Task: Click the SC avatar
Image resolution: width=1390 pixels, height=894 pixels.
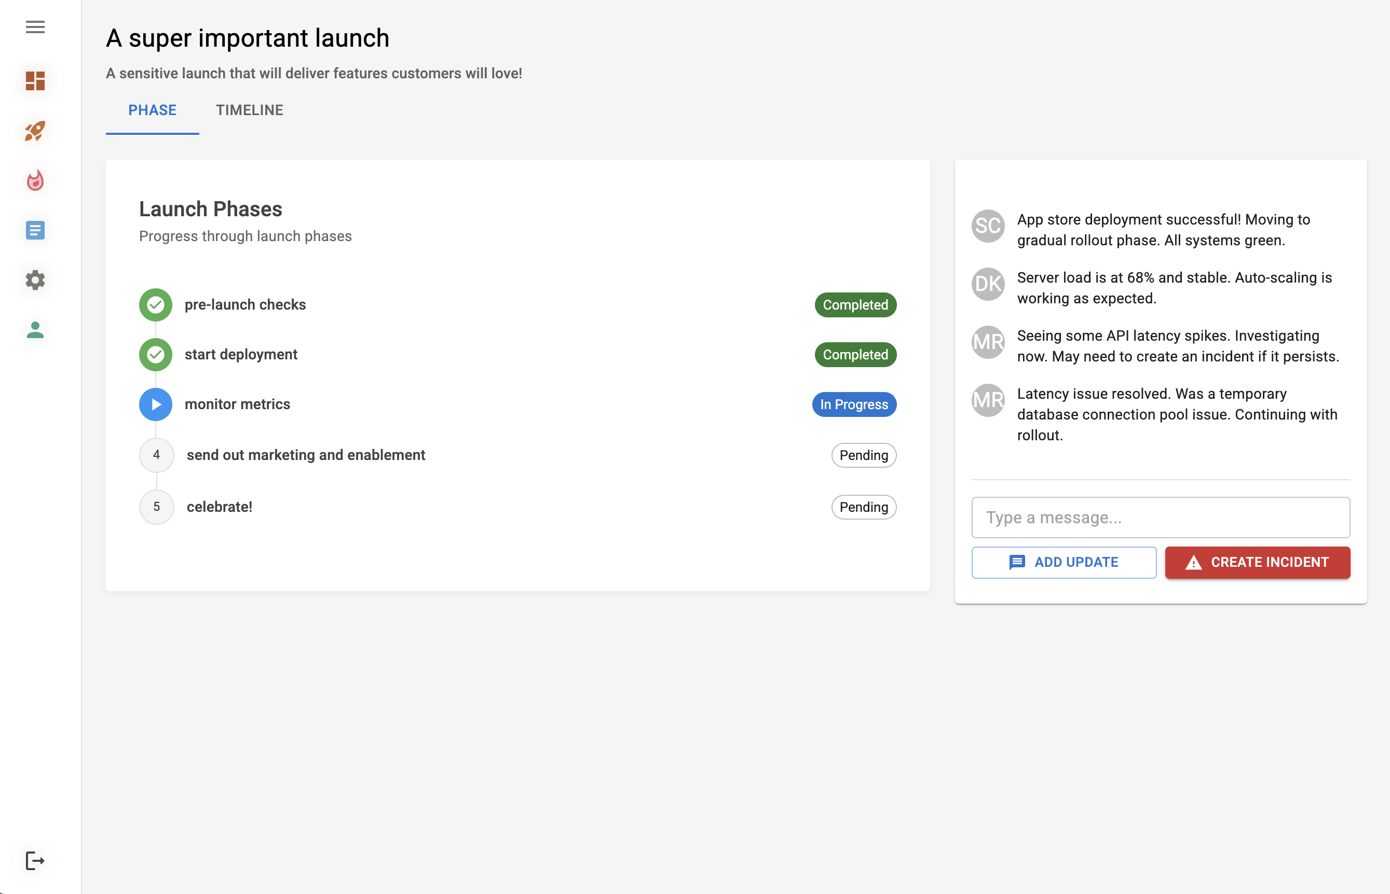Action: pos(988,226)
